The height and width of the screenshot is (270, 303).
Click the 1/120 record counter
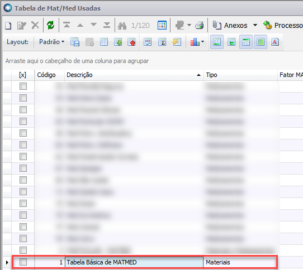coord(140,26)
